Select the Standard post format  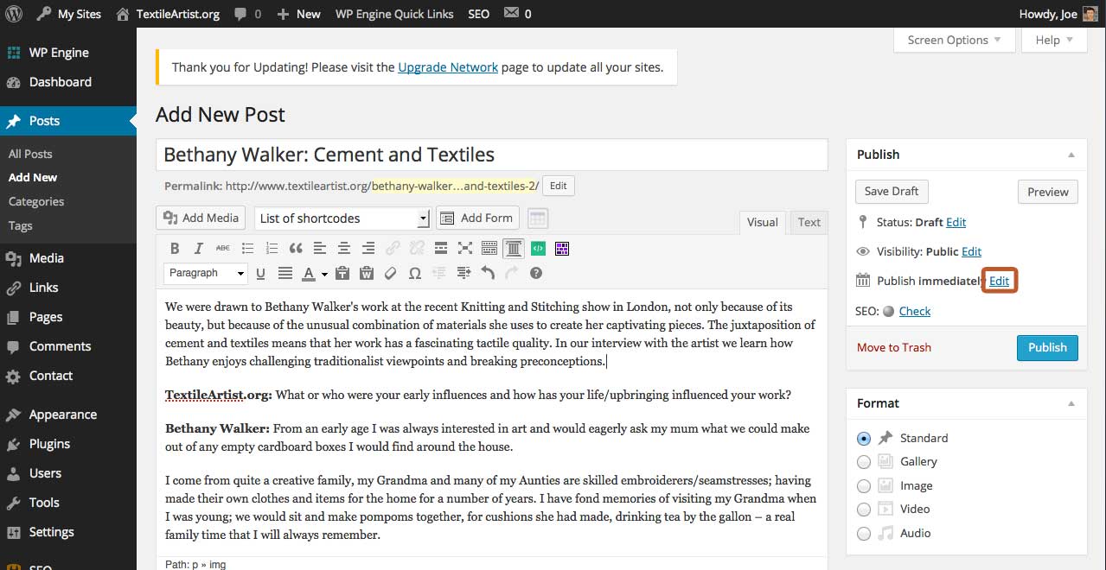pos(864,439)
